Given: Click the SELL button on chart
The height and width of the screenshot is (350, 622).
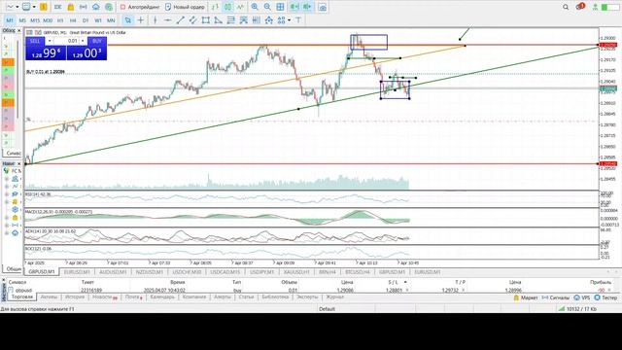Looking at the screenshot, I should [35, 41].
